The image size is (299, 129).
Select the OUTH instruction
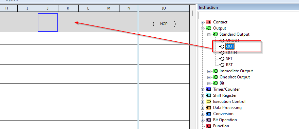231,53
